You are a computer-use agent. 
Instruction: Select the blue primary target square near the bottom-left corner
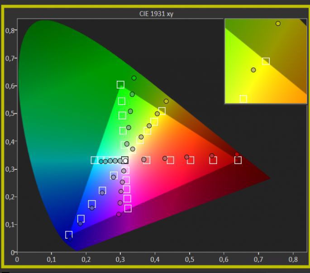tap(69, 235)
